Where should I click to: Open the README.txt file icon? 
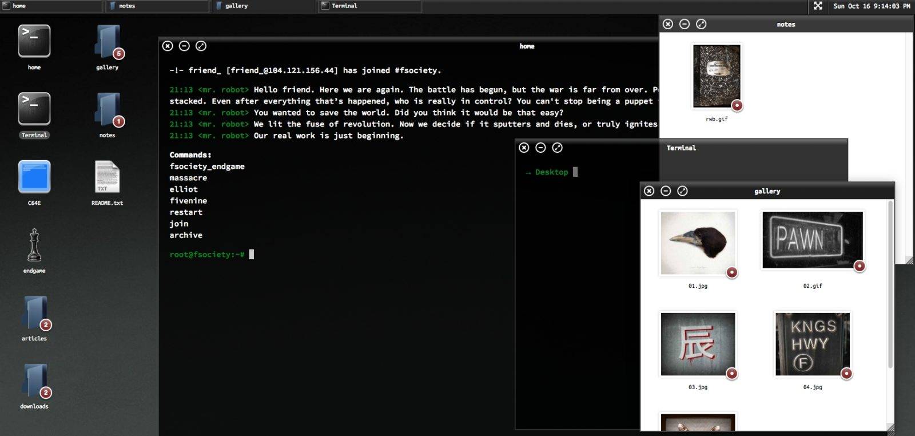[108, 177]
